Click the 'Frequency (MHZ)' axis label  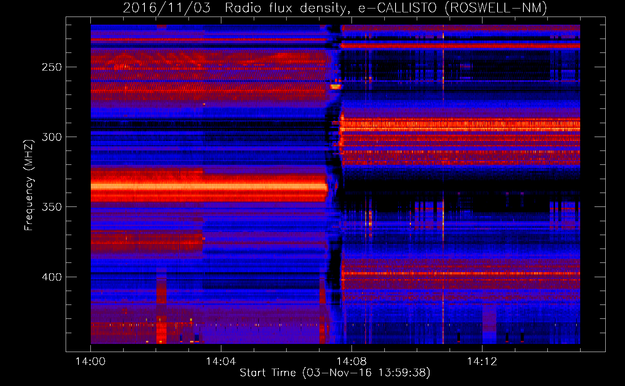(29, 185)
